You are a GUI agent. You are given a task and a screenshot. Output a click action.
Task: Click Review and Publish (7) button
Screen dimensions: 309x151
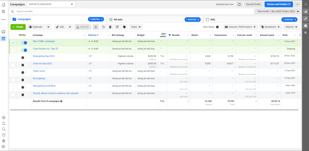pos(279,4)
